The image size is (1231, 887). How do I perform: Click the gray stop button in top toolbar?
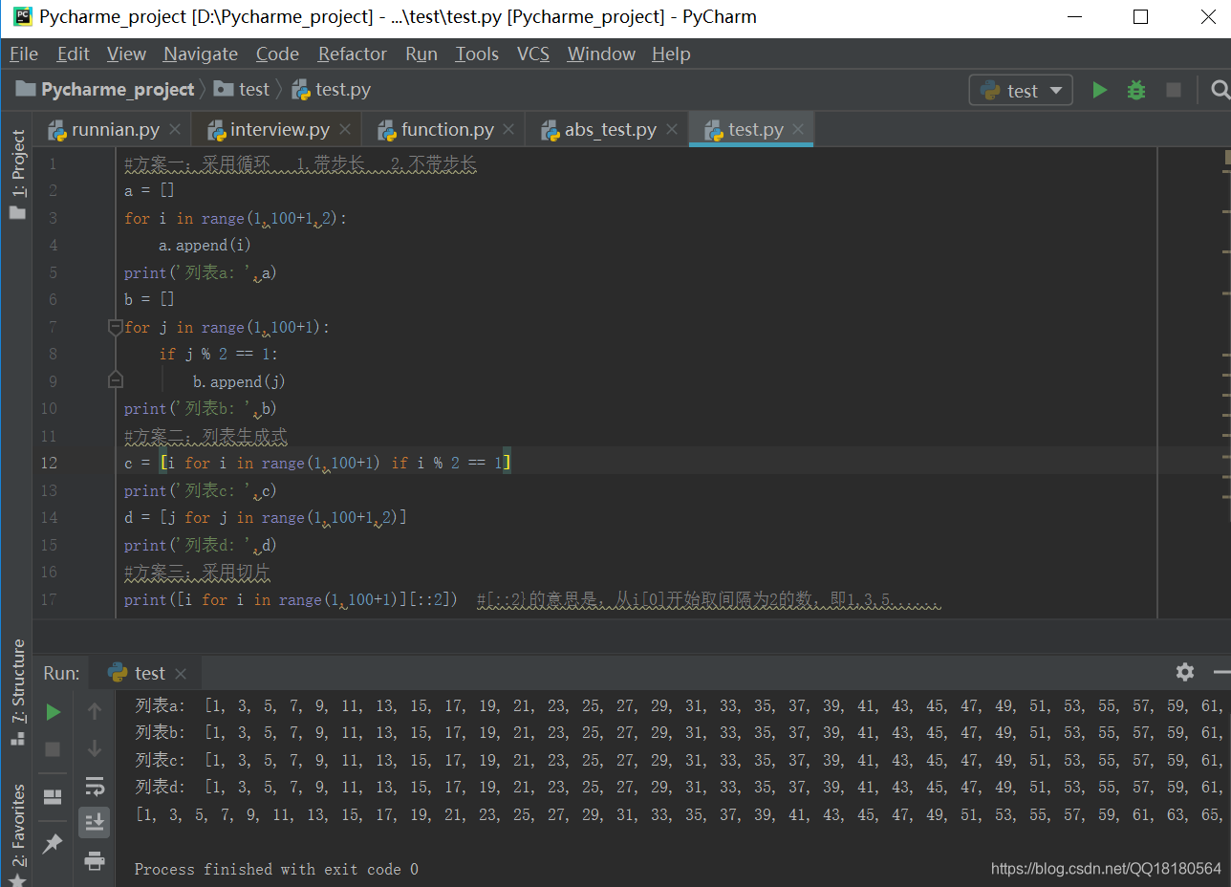point(1174,90)
